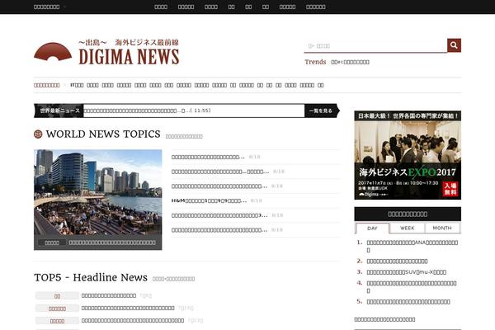This screenshot has height=330, width=495.
Task: Open the headline starting with H&M
Action: click(209, 200)
